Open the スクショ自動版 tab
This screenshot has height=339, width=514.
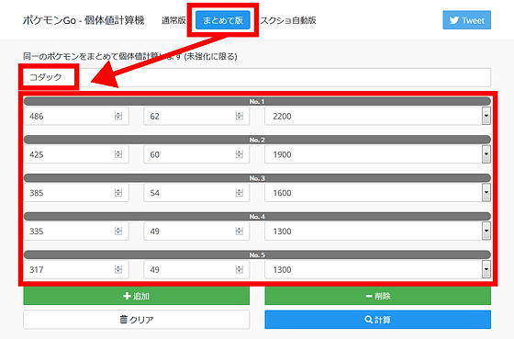[288, 20]
